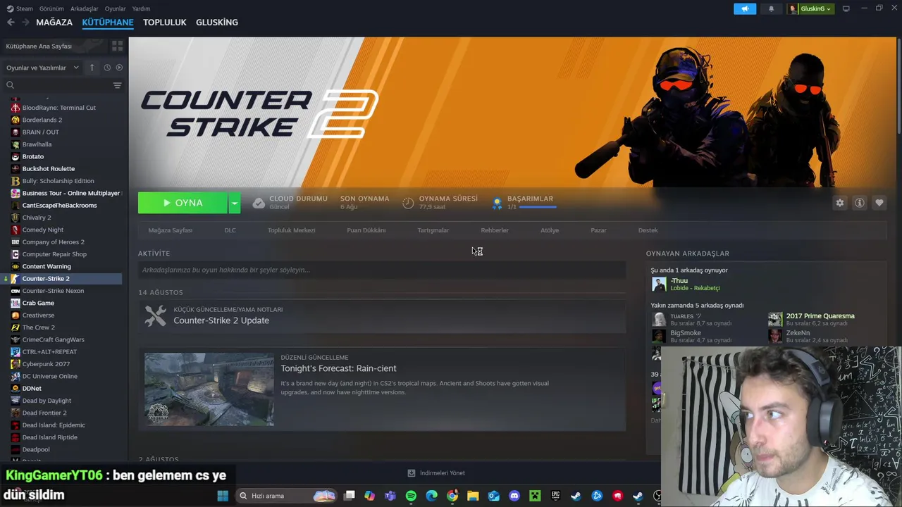This screenshot has width=902, height=507.
Task: Open the Görünüm menu
Action: click(51, 8)
